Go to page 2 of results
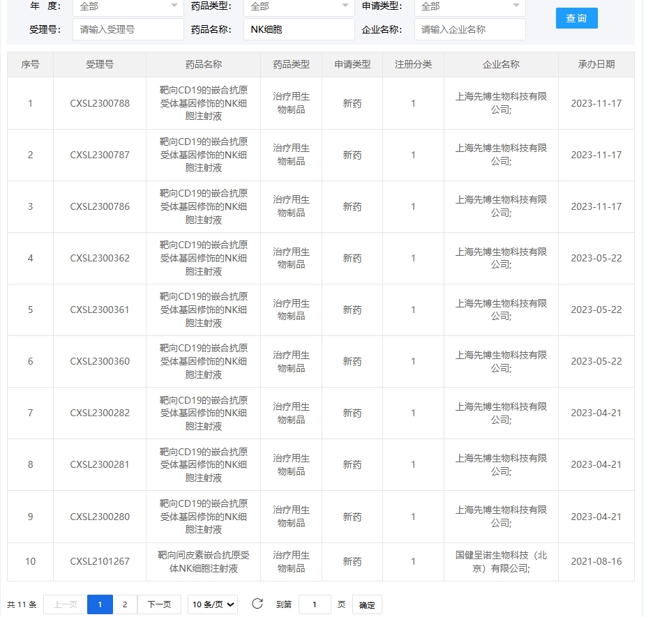 coord(125,604)
